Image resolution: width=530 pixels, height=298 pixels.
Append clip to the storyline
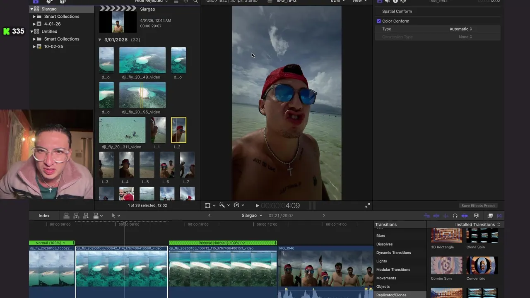pos(86,216)
